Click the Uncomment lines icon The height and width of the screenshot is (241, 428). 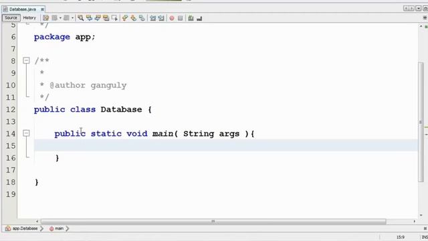[x=199, y=18]
